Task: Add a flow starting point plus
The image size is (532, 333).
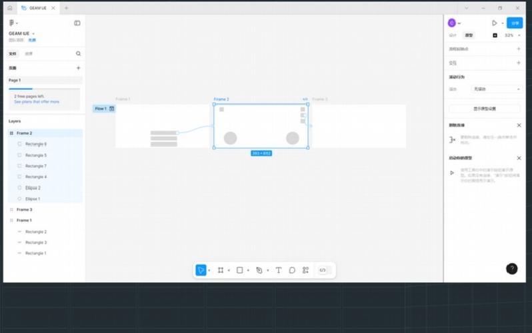Action: [x=519, y=49]
